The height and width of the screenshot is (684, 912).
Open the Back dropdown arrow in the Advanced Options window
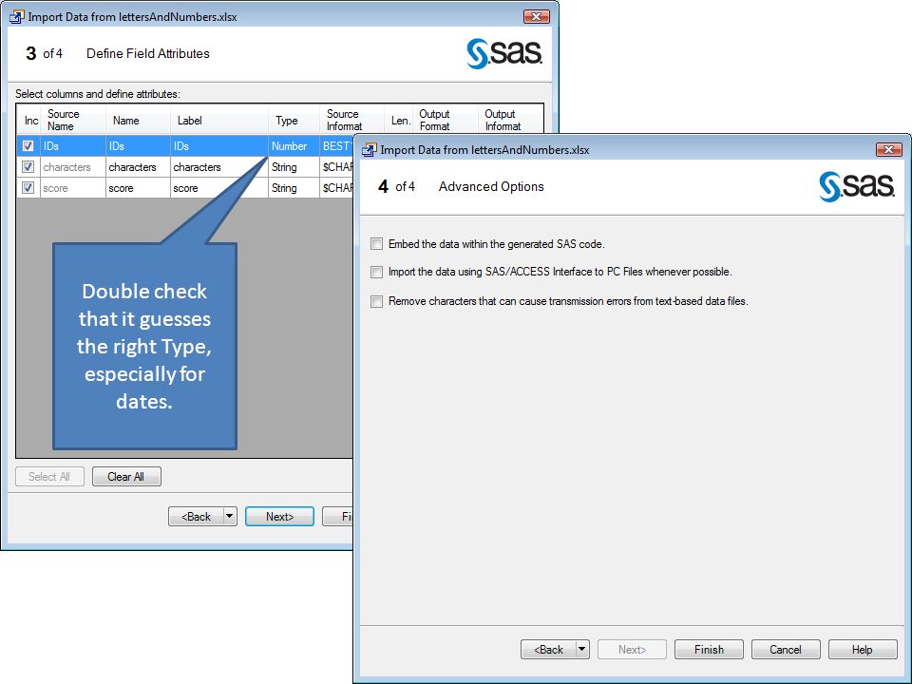point(582,649)
